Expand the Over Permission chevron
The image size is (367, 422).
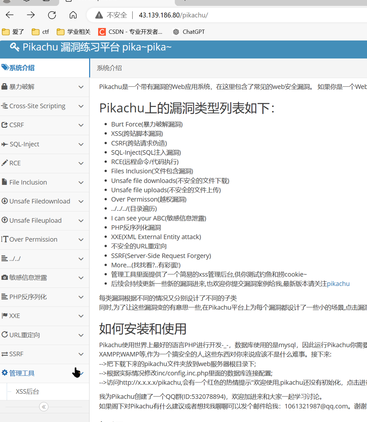[81, 239]
